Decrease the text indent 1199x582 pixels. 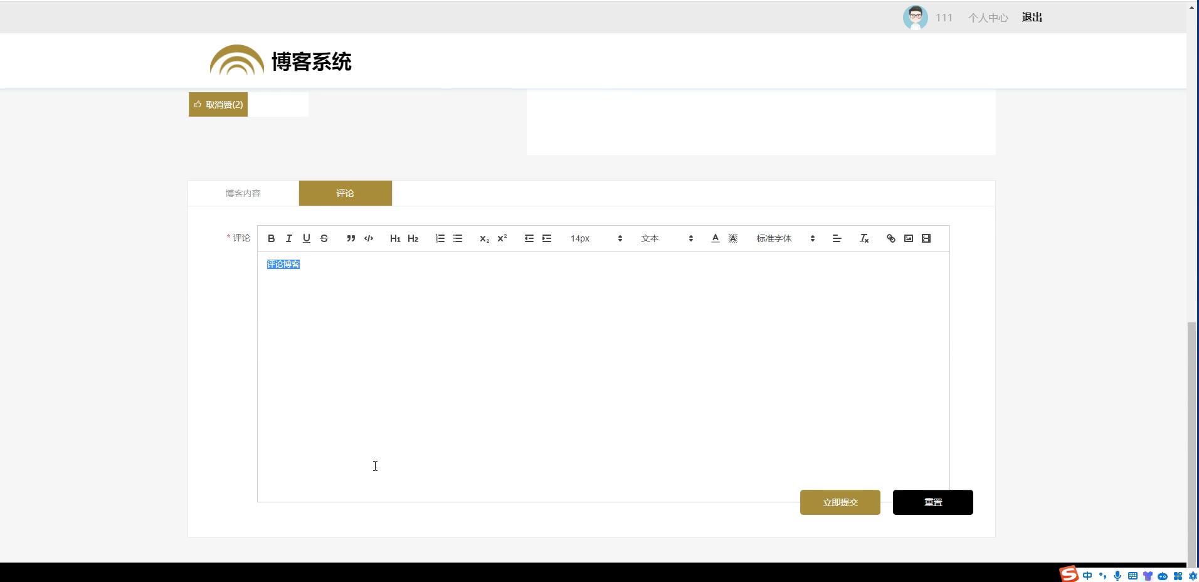[x=529, y=238]
